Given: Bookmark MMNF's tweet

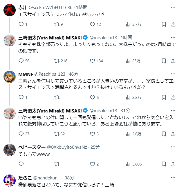Looking at the screenshot, I should (x=164, y=97).
